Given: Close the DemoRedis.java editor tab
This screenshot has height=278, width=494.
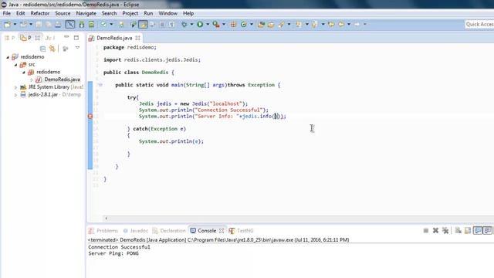Looking at the screenshot, I should (x=137, y=38).
